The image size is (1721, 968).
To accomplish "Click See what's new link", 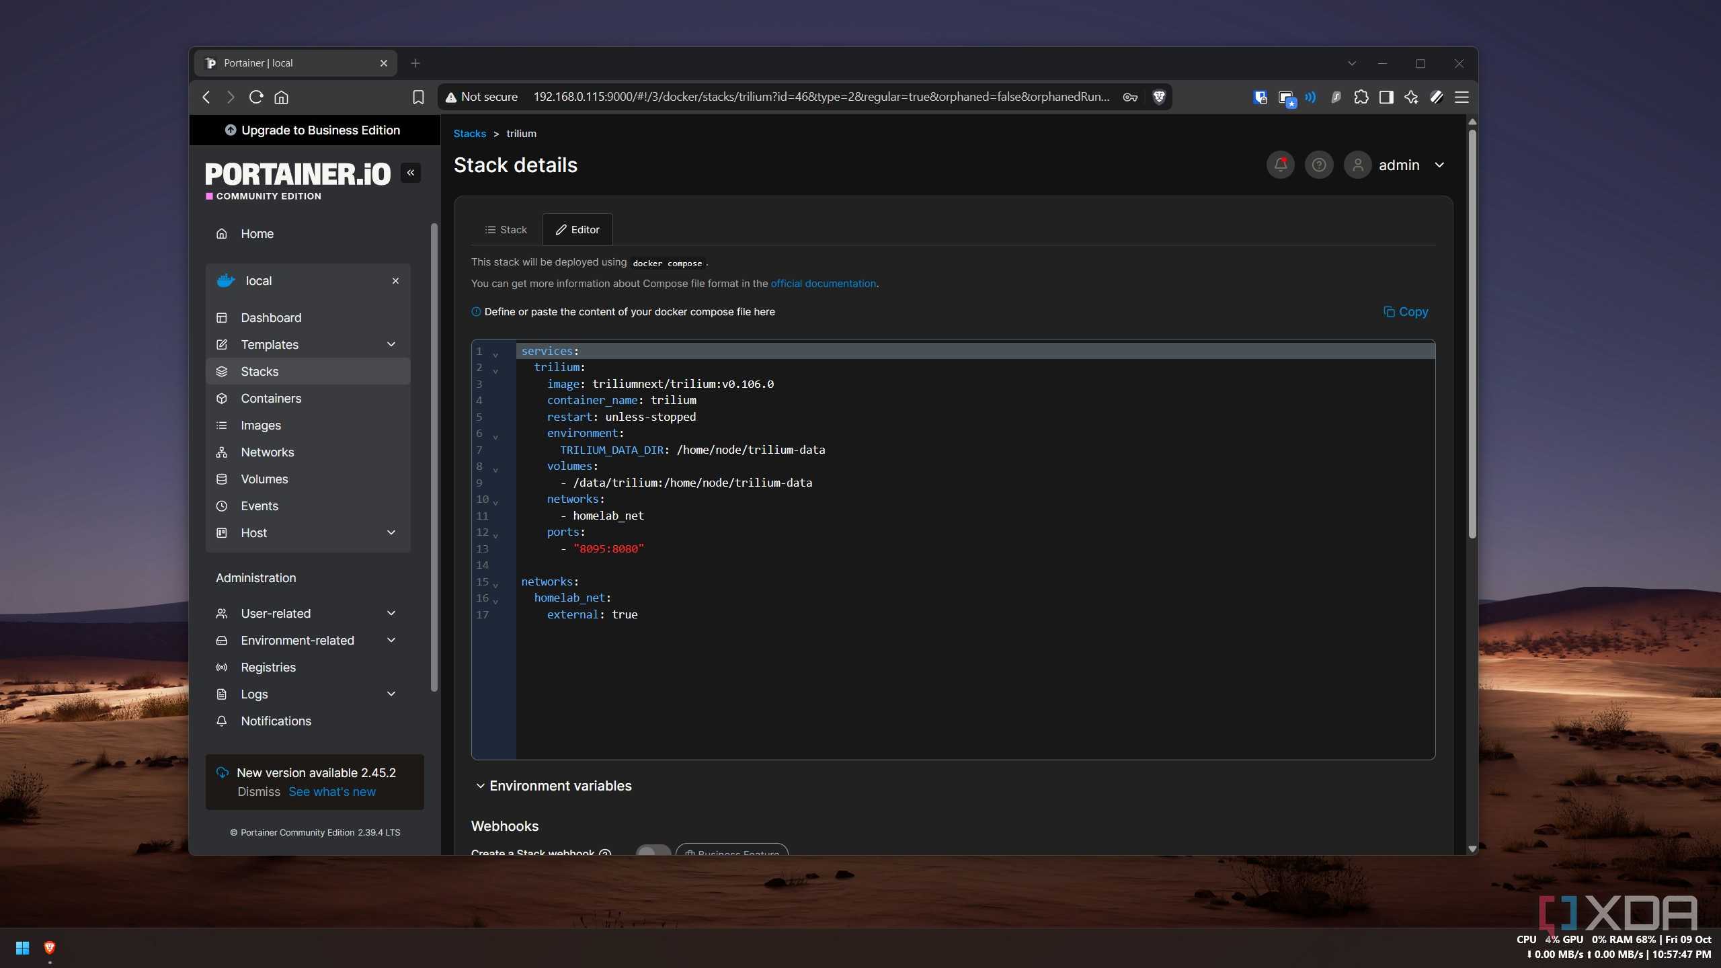I will [332, 792].
